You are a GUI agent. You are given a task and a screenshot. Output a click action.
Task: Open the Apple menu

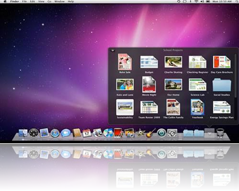pos(5,2)
